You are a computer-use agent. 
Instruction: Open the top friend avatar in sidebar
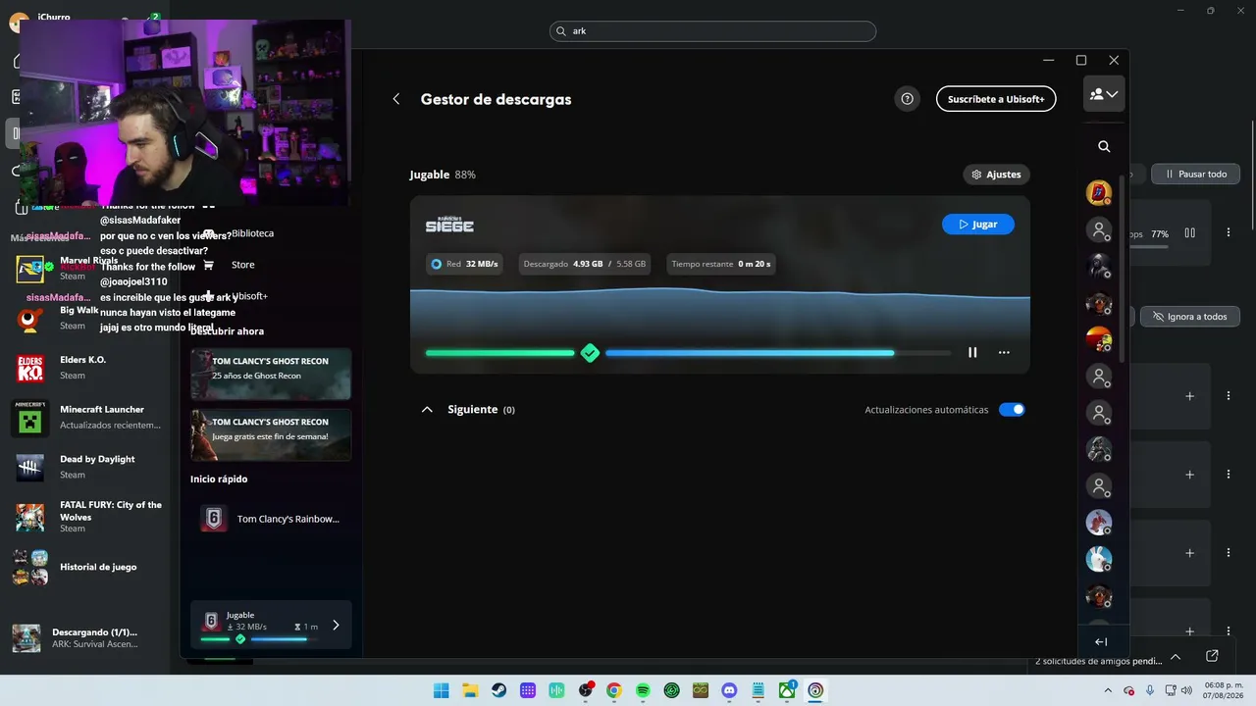[1099, 192]
